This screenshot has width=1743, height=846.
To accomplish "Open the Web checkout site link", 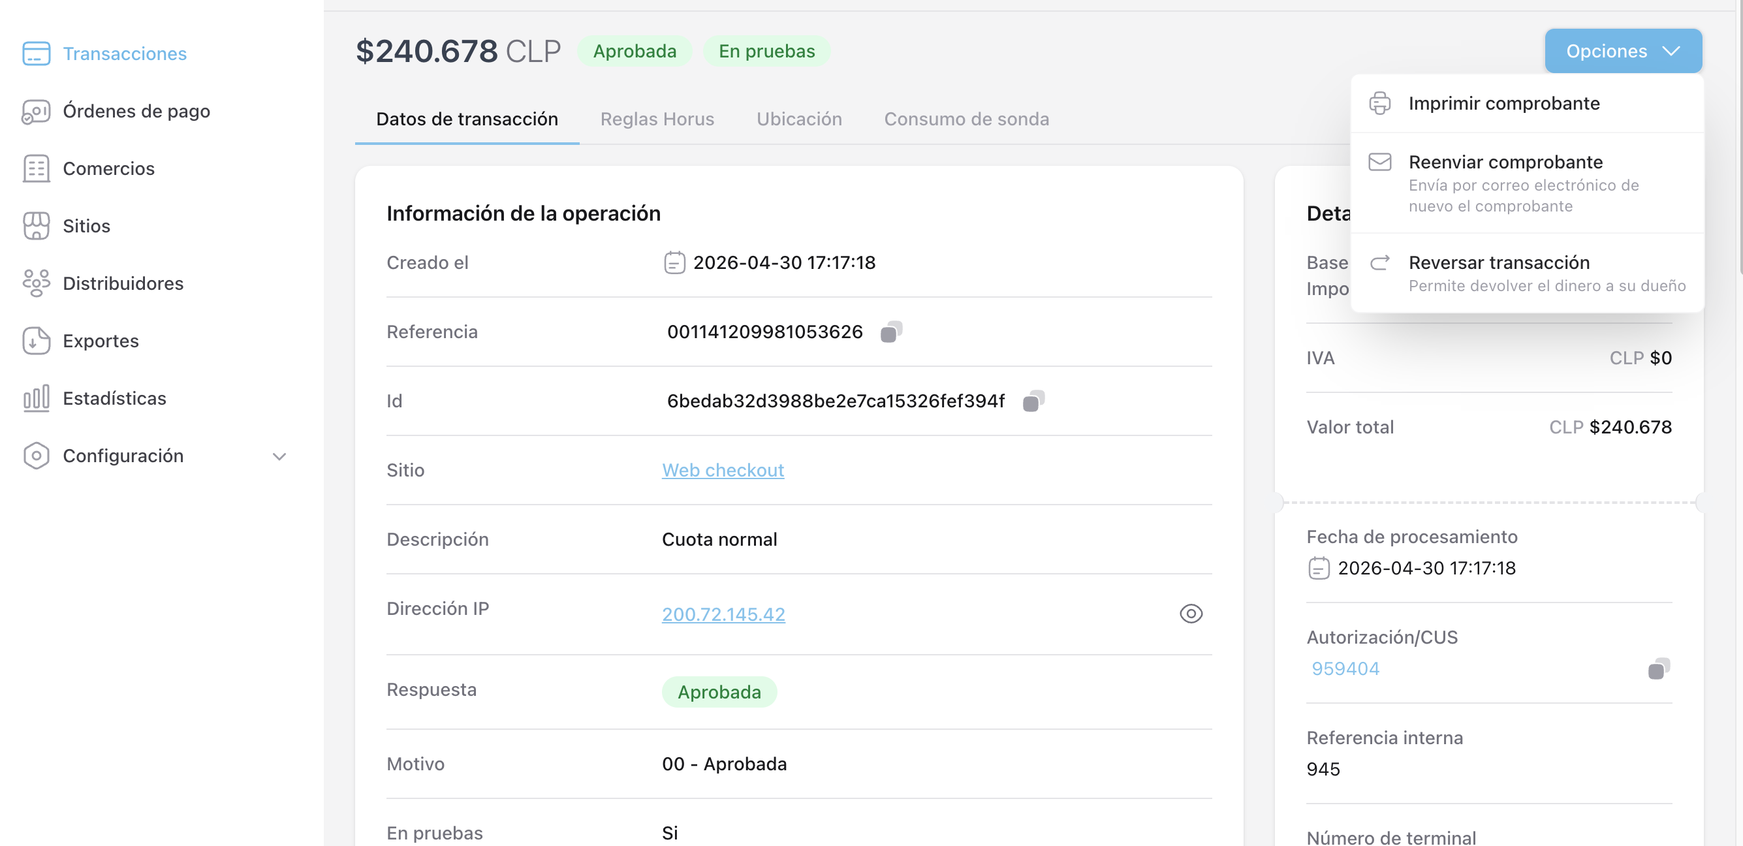I will [x=723, y=471].
